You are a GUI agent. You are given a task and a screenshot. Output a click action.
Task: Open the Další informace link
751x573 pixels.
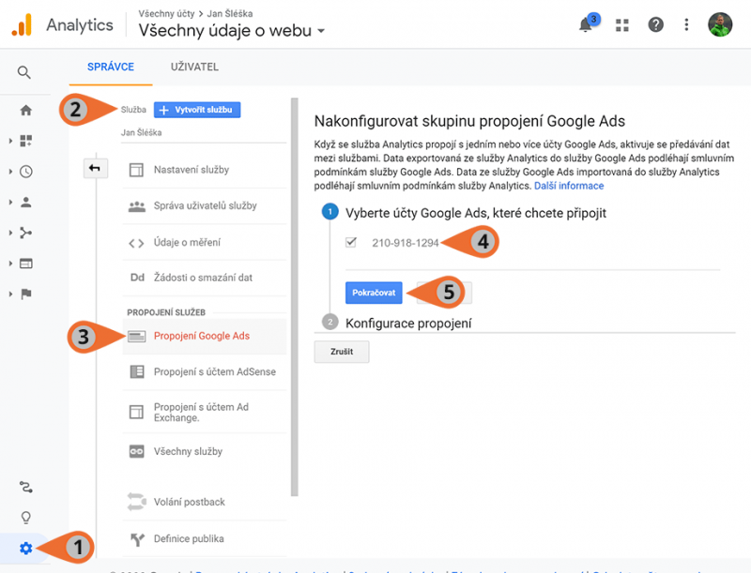click(569, 186)
